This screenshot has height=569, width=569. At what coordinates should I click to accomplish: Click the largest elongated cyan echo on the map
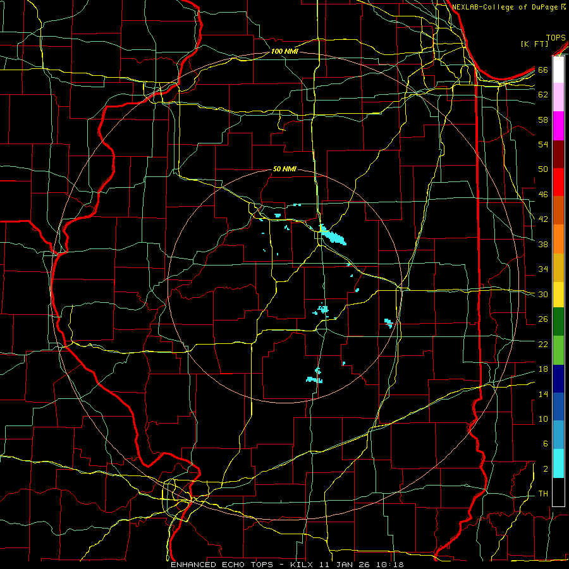click(332, 235)
